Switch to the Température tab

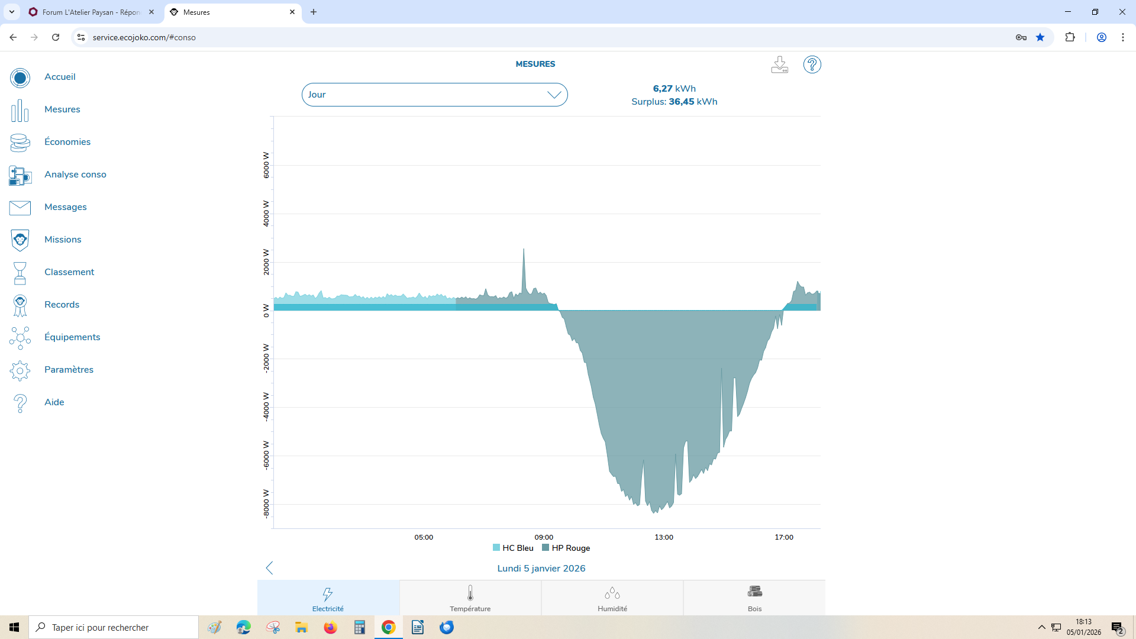470,598
